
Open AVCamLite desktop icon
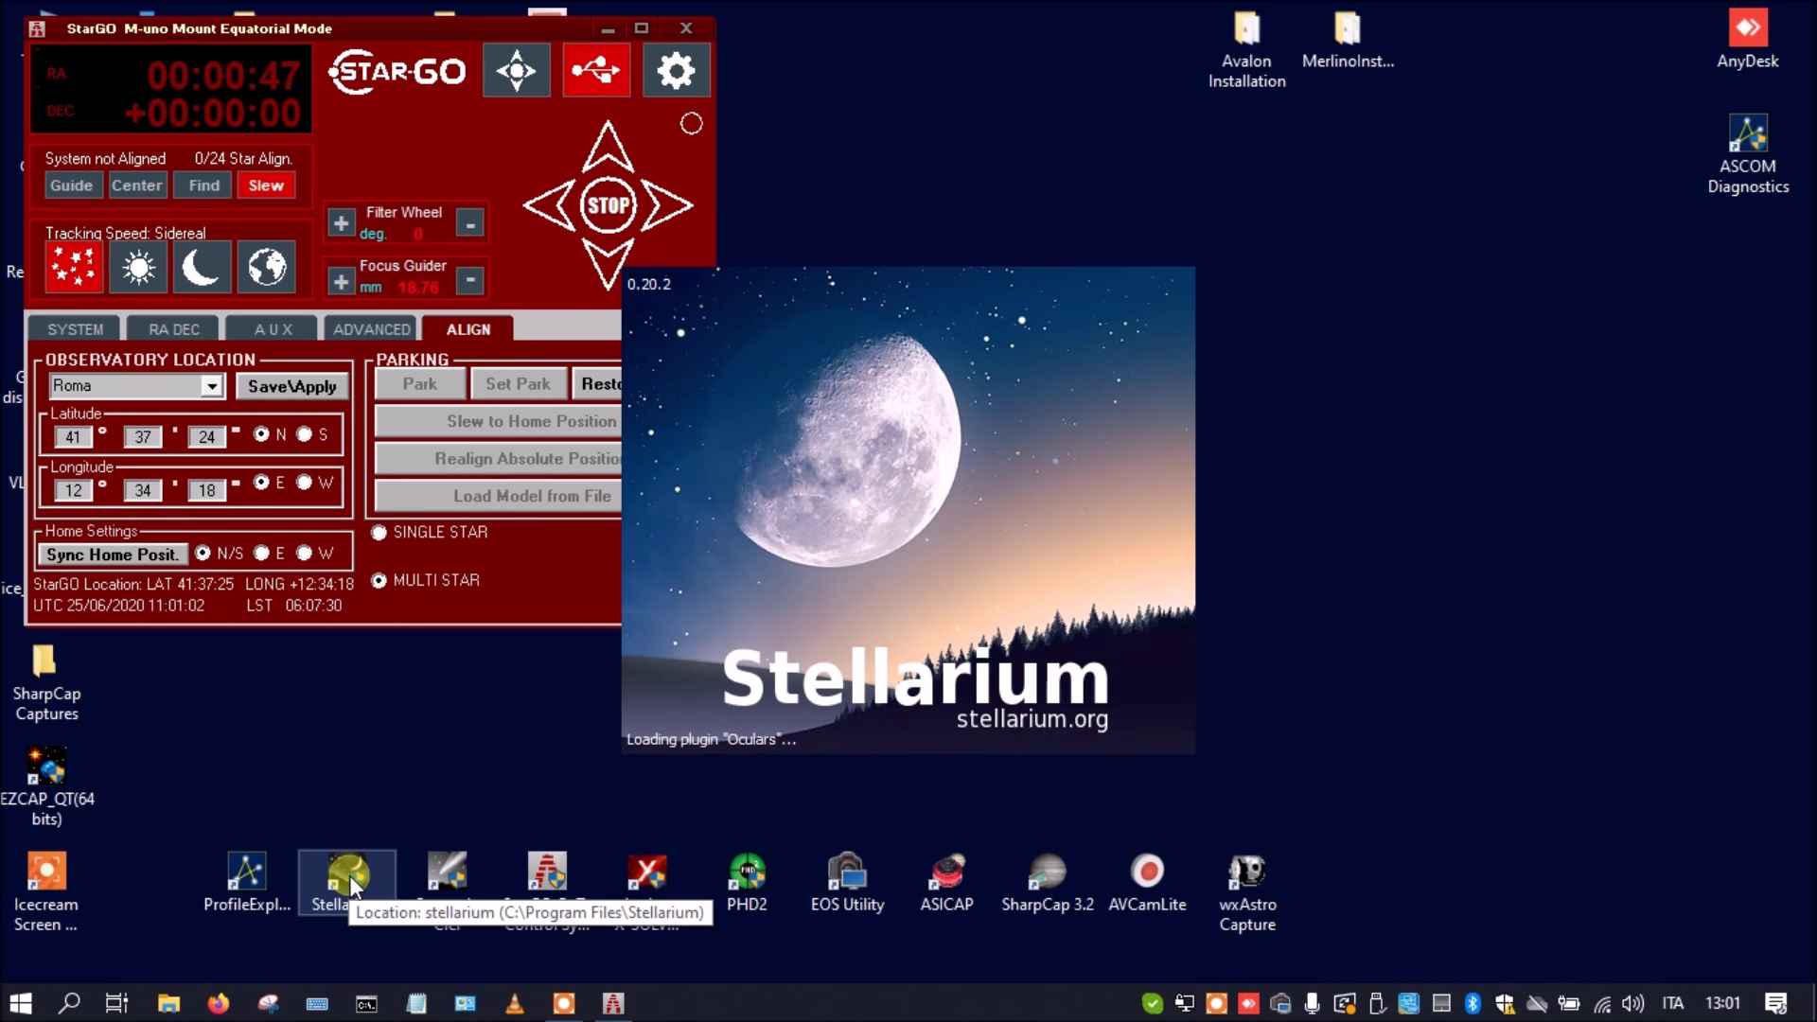(1147, 883)
